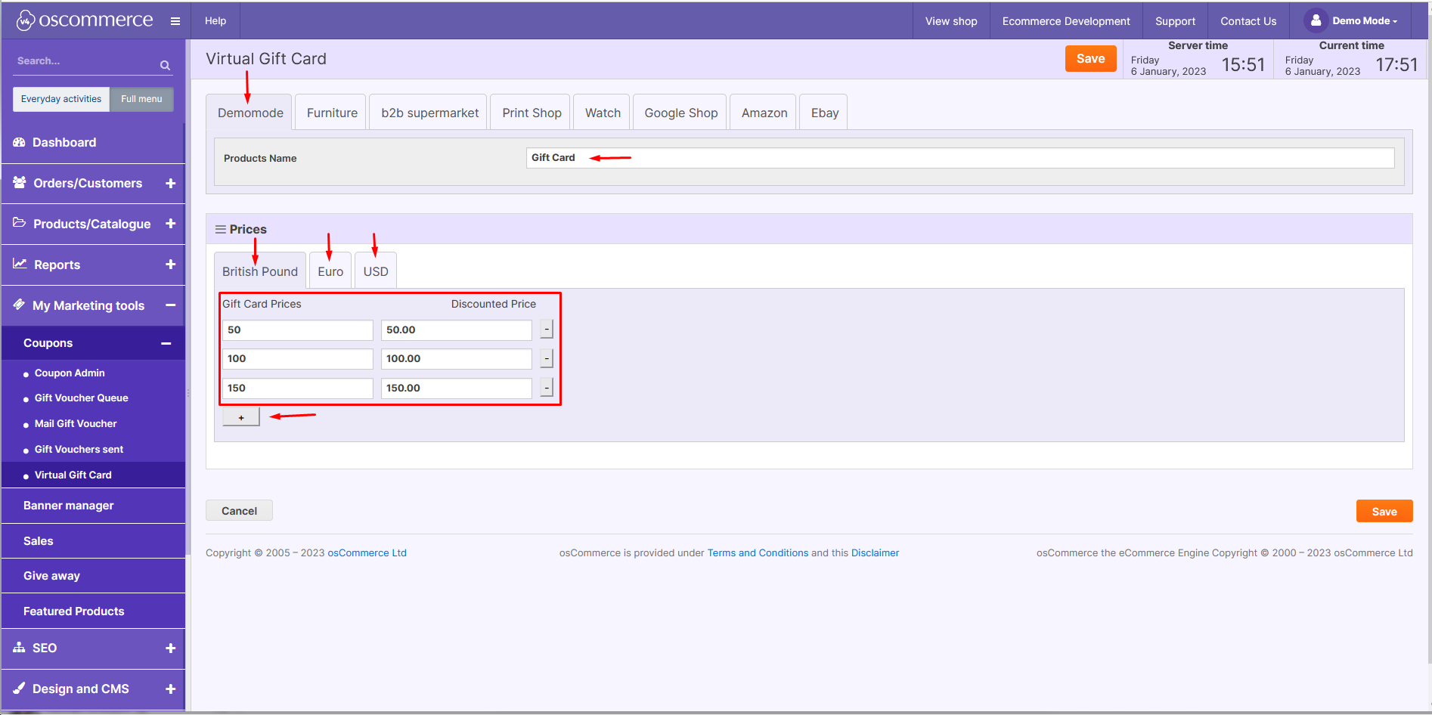Open View shop link

(951, 21)
